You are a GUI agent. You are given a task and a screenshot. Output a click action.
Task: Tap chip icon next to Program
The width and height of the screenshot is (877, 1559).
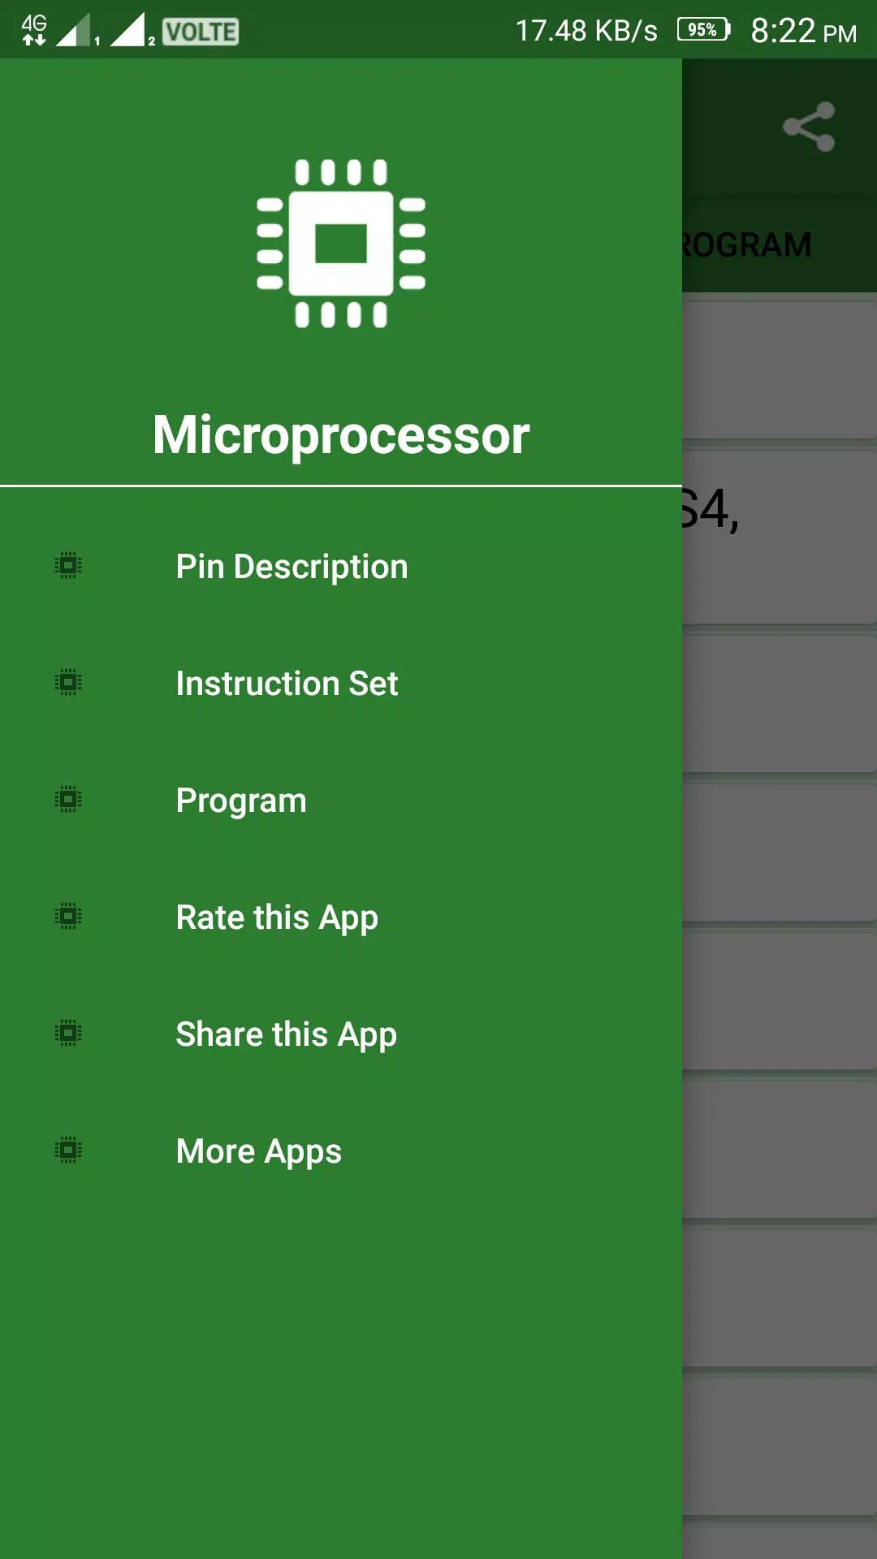68,799
